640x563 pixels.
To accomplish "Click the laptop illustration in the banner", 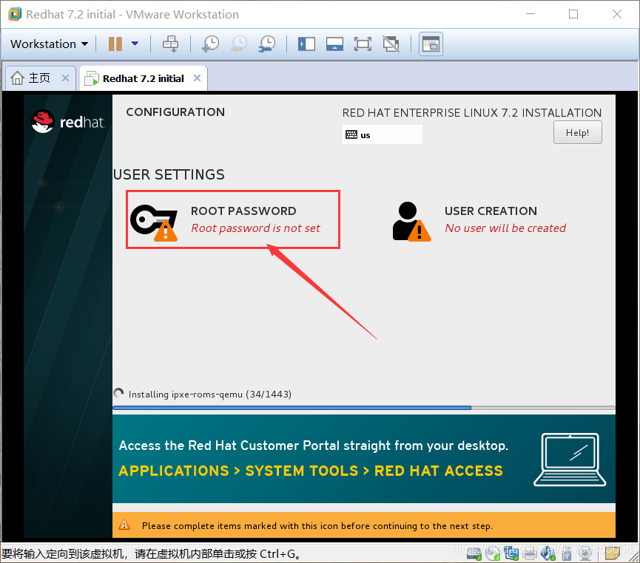I will coord(570,460).
